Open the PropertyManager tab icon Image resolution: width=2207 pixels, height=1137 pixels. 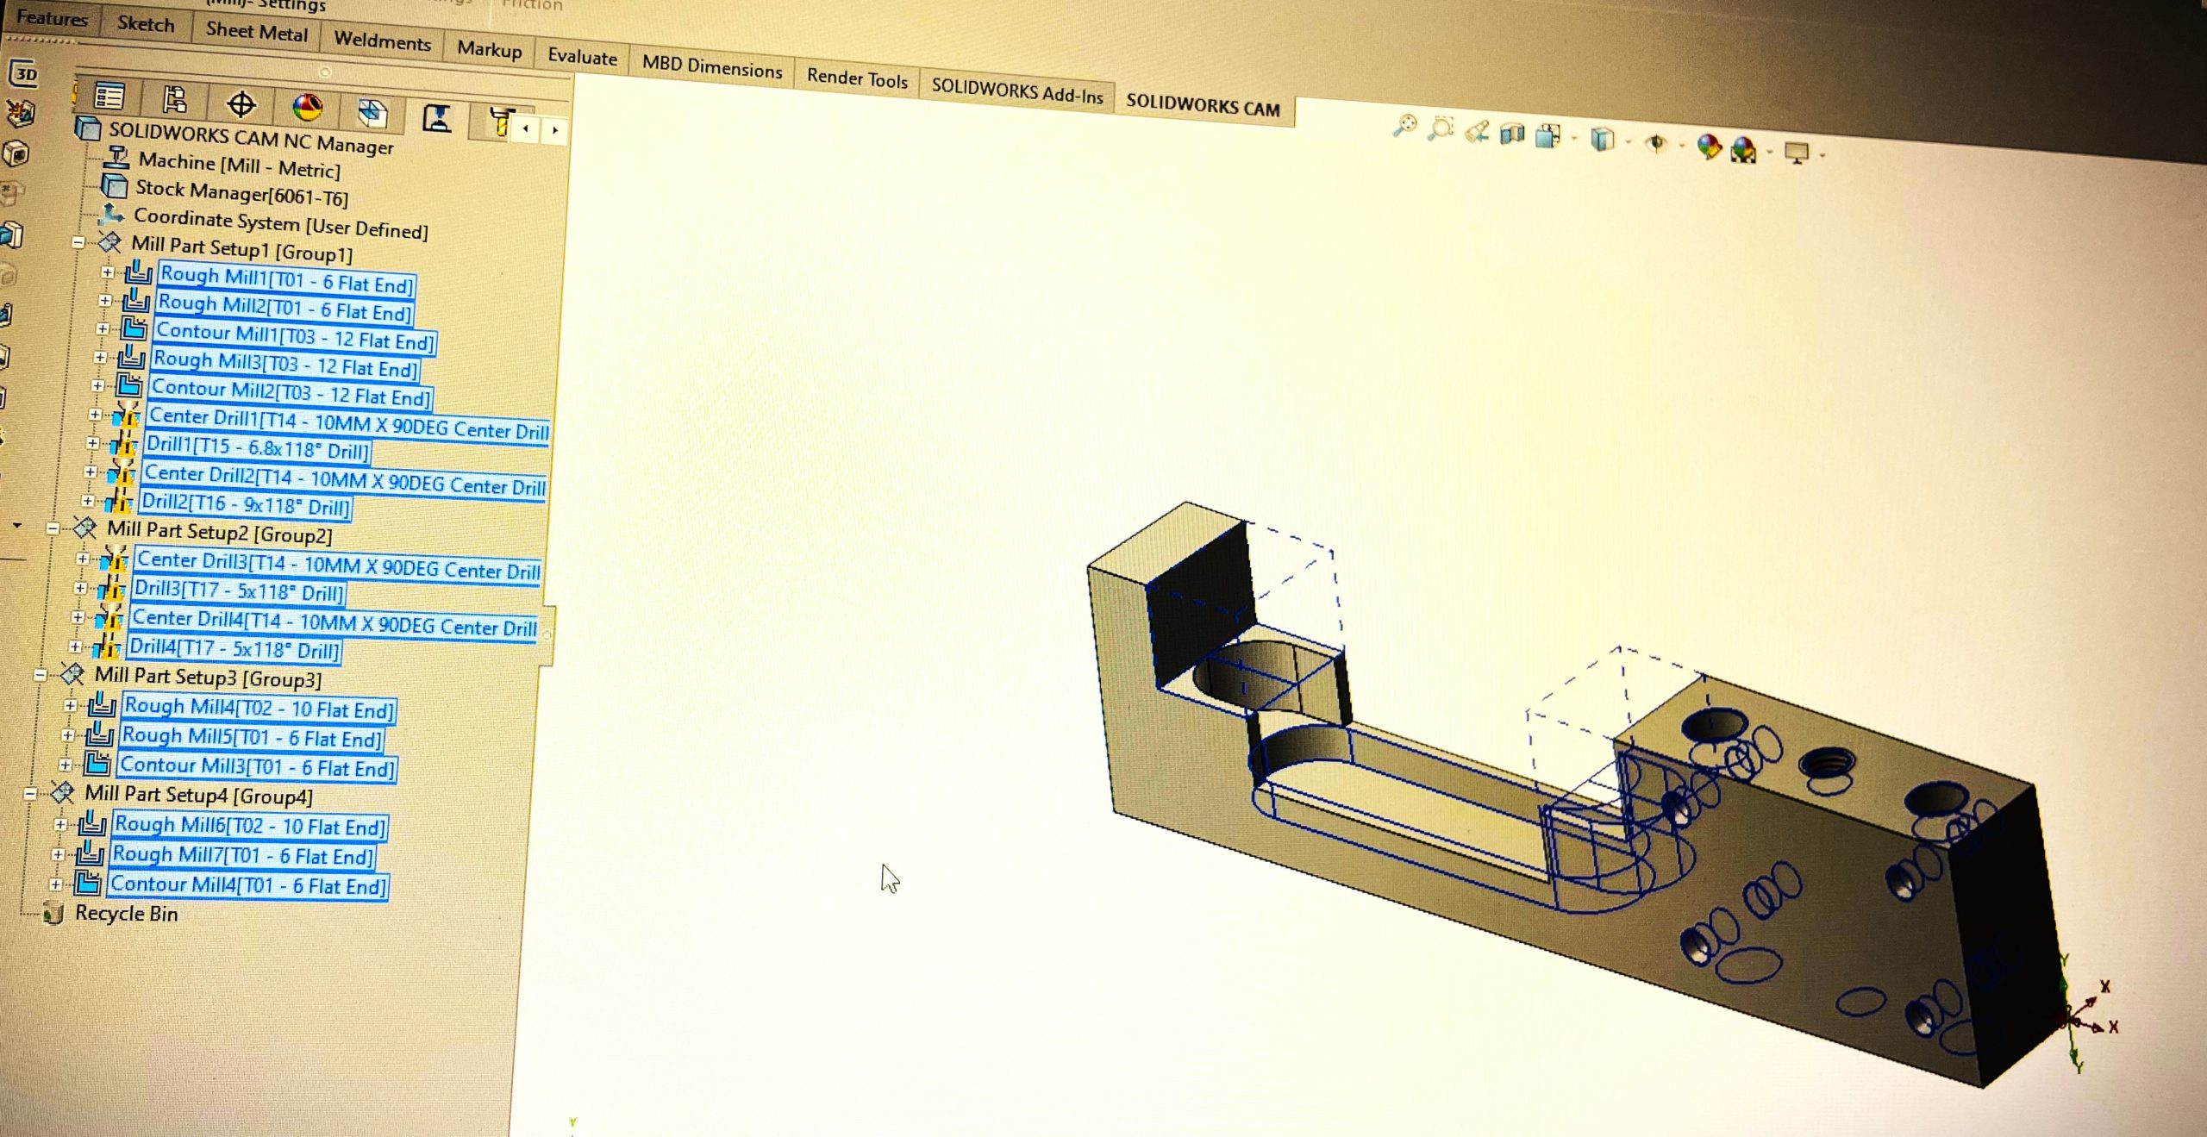point(174,100)
